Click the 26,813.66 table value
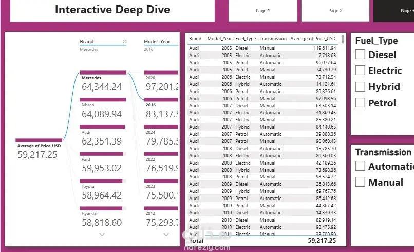The height and width of the screenshot is (252, 414). (326, 184)
